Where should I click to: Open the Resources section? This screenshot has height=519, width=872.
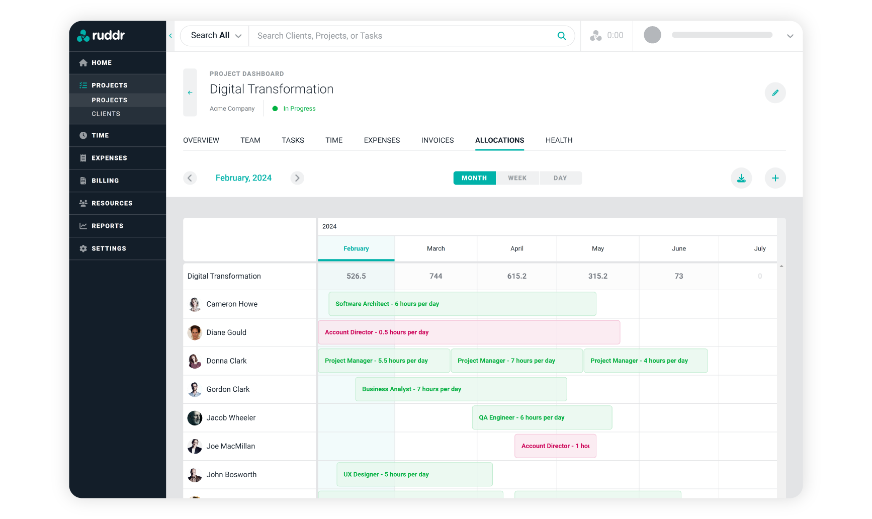point(112,203)
